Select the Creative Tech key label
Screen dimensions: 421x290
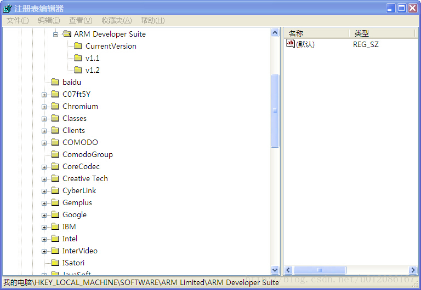pos(85,178)
